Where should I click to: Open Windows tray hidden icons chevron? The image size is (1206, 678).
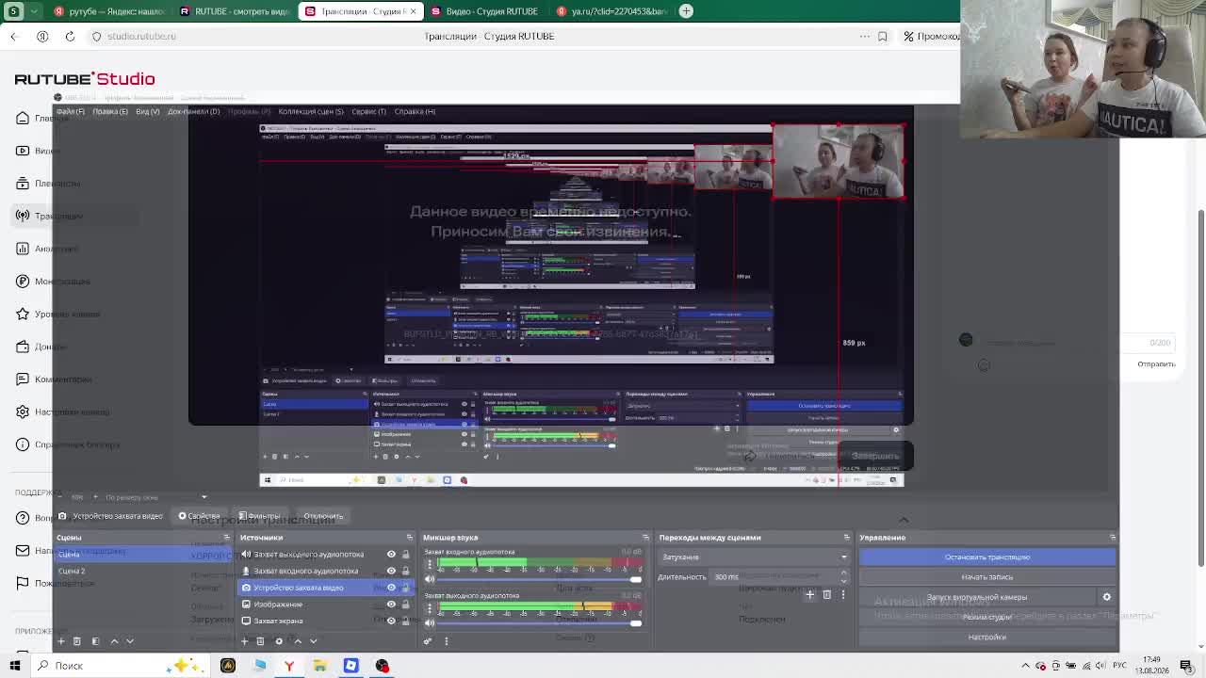[x=1027, y=666]
